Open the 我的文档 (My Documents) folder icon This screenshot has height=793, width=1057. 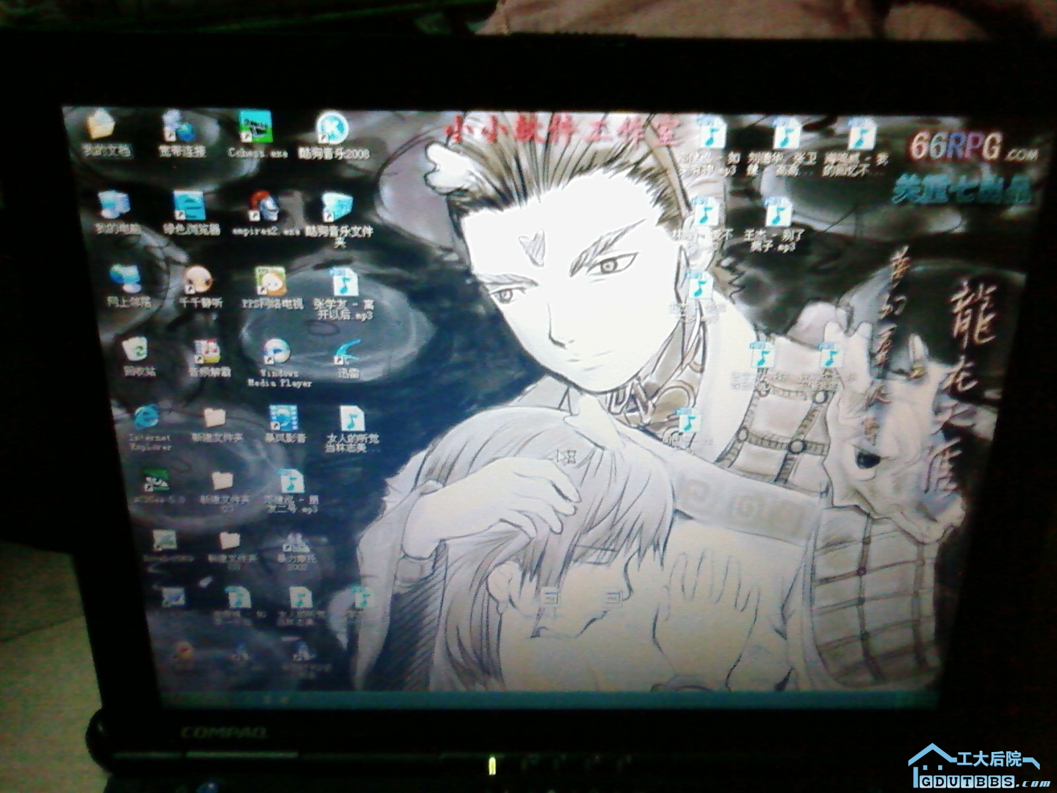(x=100, y=126)
